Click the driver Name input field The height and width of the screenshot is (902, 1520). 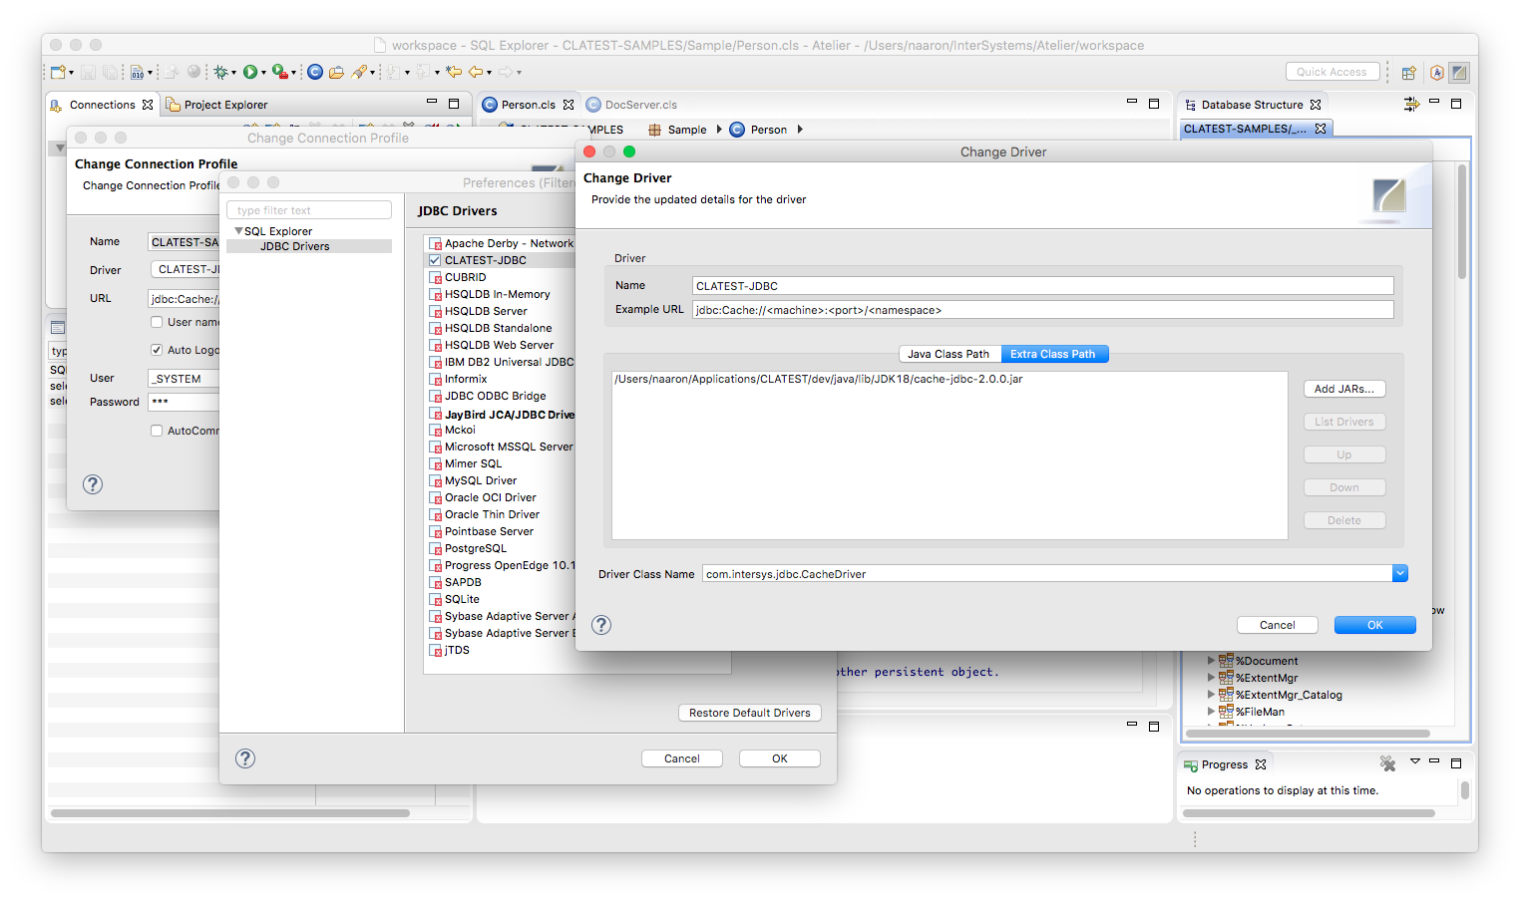tap(1042, 286)
